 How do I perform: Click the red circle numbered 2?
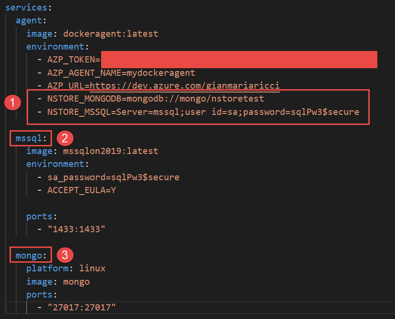(65, 138)
